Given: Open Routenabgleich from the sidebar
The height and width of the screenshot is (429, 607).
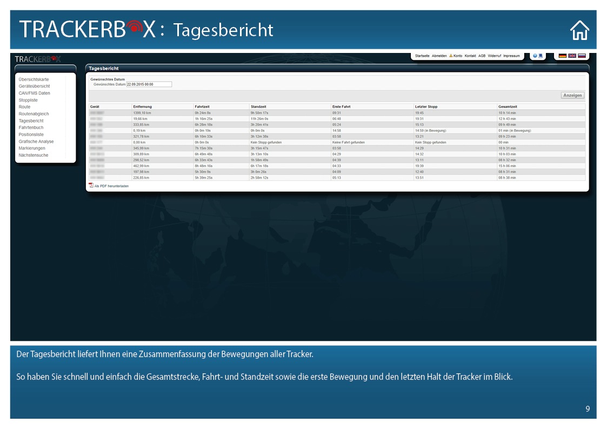Looking at the screenshot, I should (34, 113).
